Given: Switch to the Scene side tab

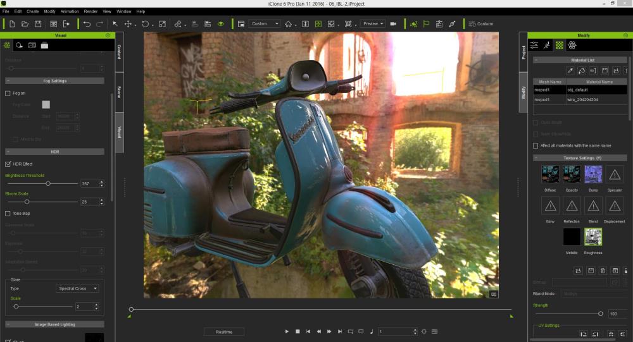Looking at the screenshot, I should coord(119,92).
